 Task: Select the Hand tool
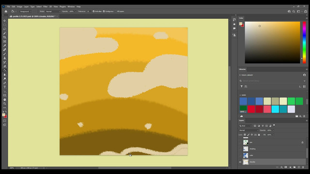tap(4, 100)
